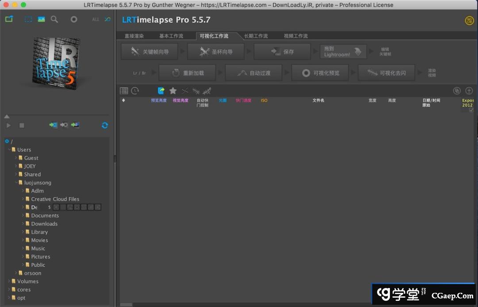
Task: Click the clock icon above the table
Action: 135,91
